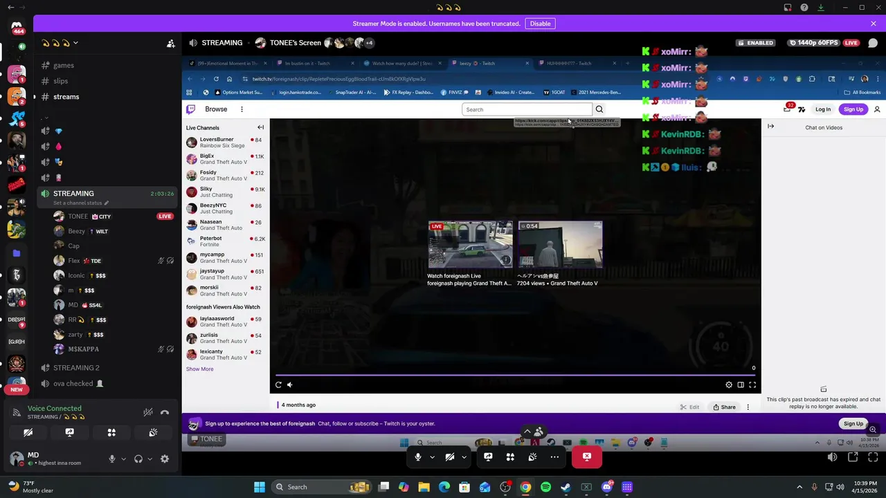This screenshot has height=498, width=886.
Task: Click share screen button in voice panel
Action: [x=69, y=432]
